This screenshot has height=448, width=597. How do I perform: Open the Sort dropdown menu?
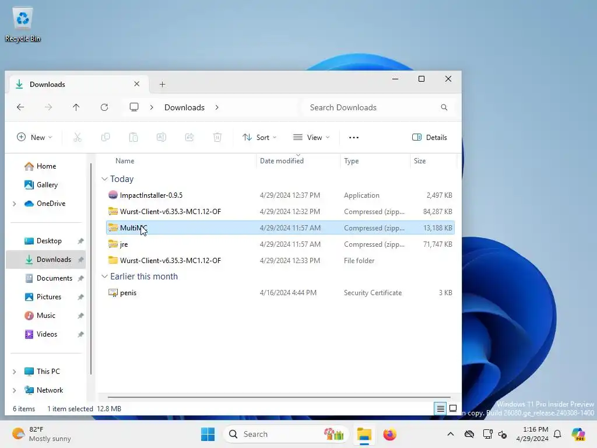[259, 137]
